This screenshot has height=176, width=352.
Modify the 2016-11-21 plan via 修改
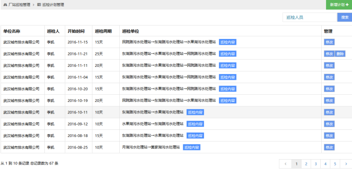click(329, 54)
